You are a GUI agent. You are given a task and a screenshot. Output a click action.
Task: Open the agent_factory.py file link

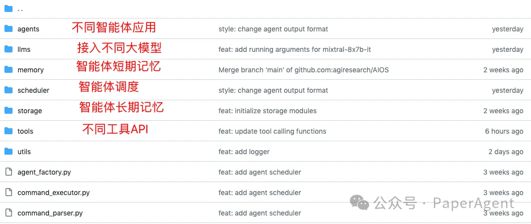pos(44,172)
